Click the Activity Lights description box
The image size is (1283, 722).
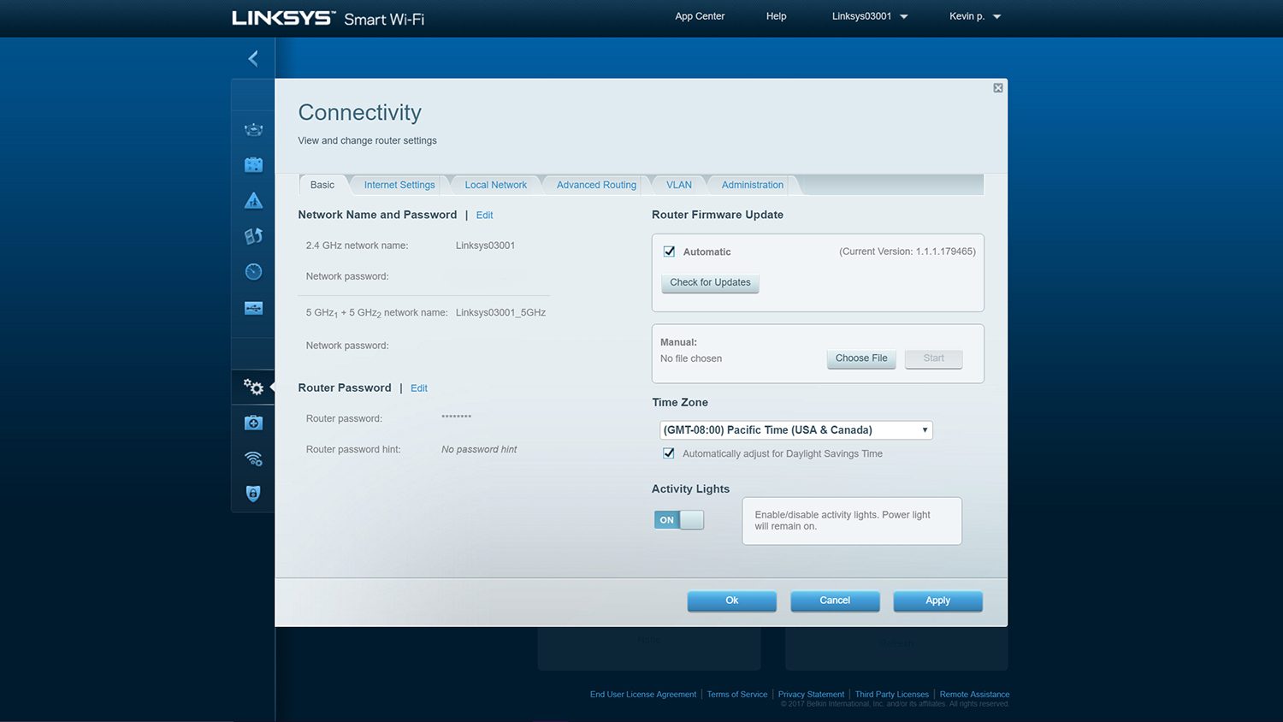pyautogui.click(x=852, y=521)
